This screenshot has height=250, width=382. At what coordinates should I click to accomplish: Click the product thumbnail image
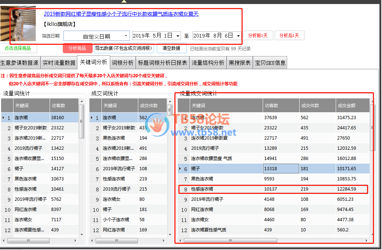18,23
